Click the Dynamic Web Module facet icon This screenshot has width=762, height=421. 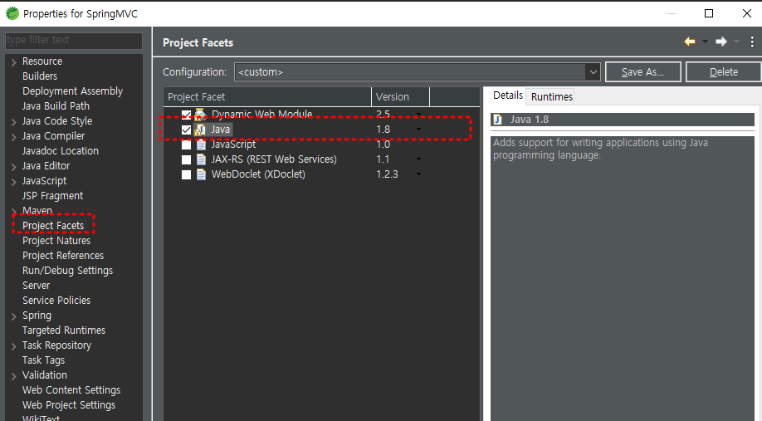(200, 115)
